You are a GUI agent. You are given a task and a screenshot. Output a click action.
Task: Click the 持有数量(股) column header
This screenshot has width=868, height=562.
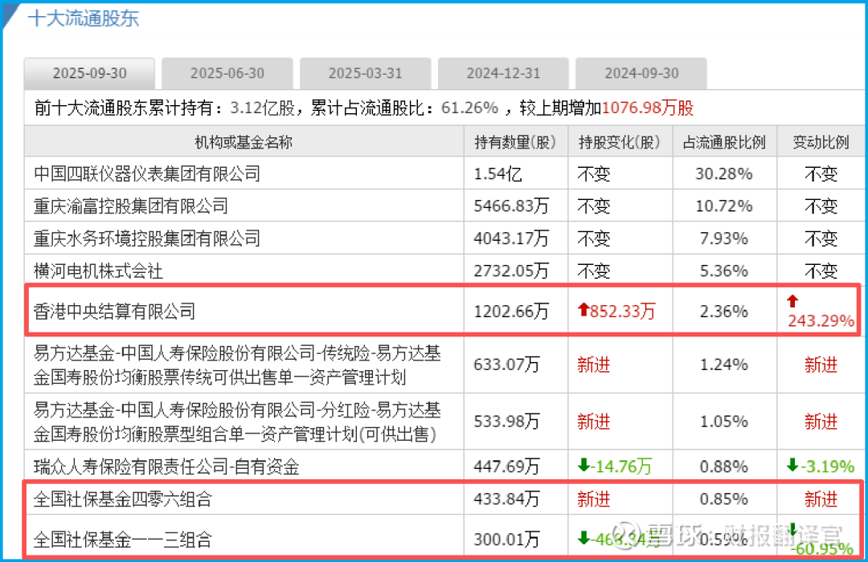pos(515,142)
